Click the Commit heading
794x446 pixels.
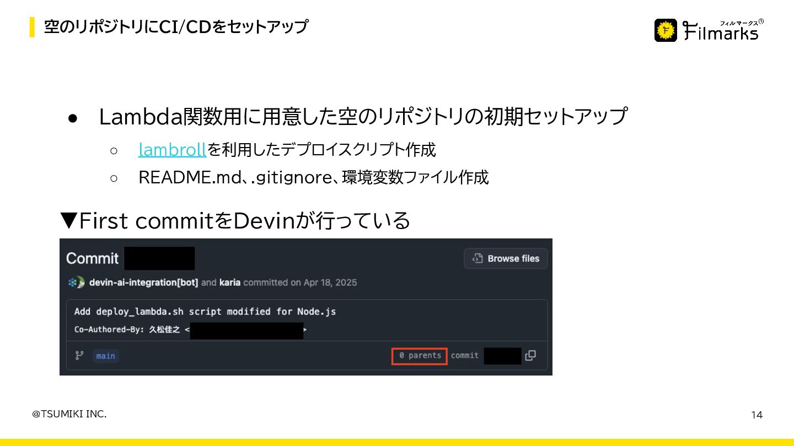(92, 258)
